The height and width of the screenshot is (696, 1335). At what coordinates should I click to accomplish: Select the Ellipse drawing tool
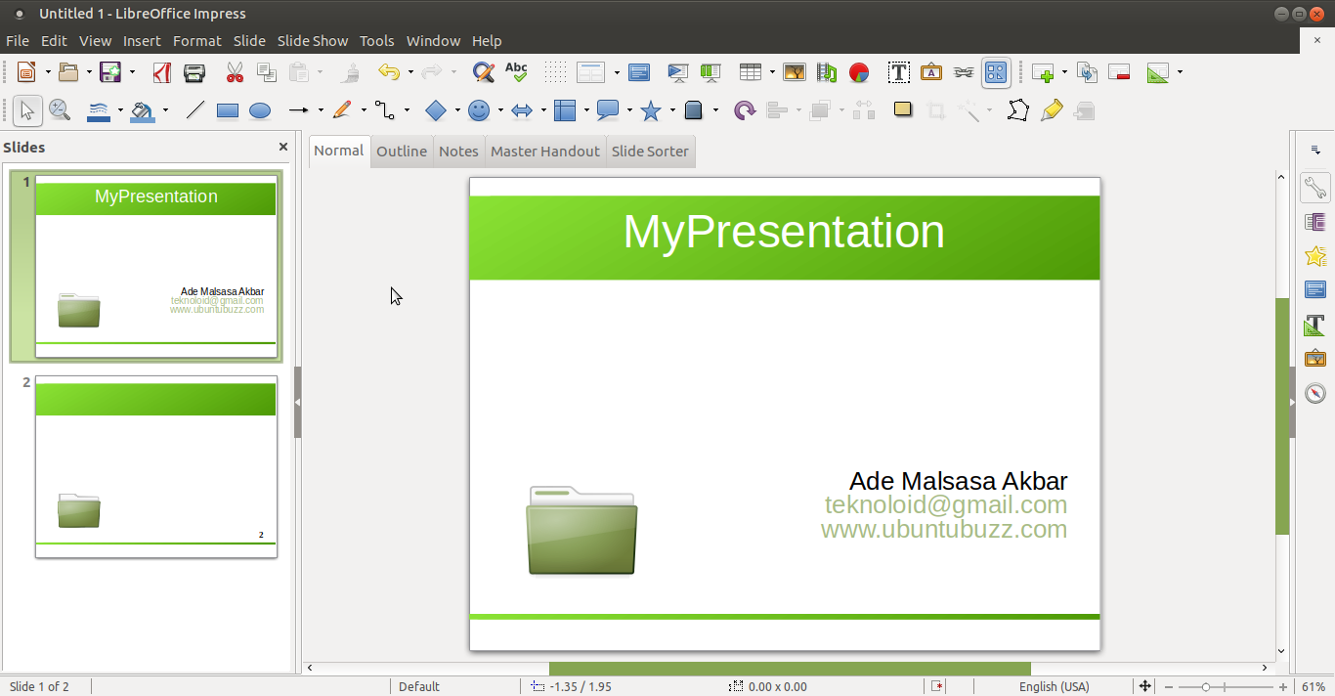pyautogui.click(x=260, y=110)
